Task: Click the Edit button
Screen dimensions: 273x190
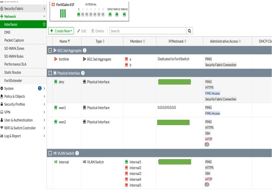Action: pos(81,31)
